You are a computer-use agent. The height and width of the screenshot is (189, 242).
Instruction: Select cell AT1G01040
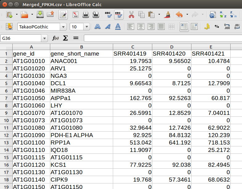[x=31, y=83]
